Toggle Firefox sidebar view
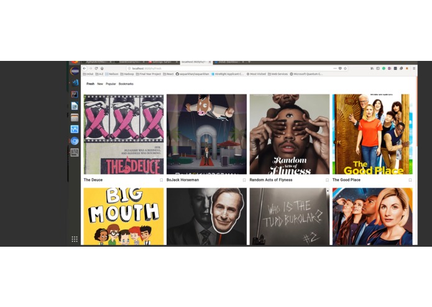Viewport: 432px width, 307px height. pos(378,68)
